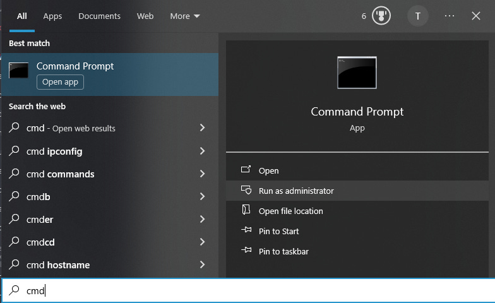Open the More filter dropdown
Image resolution: width=495 pixels, height=303 pixels.
click(184, 16)
